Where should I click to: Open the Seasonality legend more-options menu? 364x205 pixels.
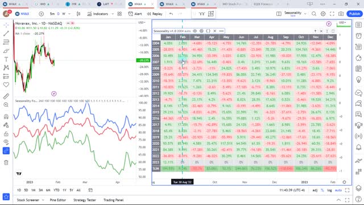click(x=221, y=31)
